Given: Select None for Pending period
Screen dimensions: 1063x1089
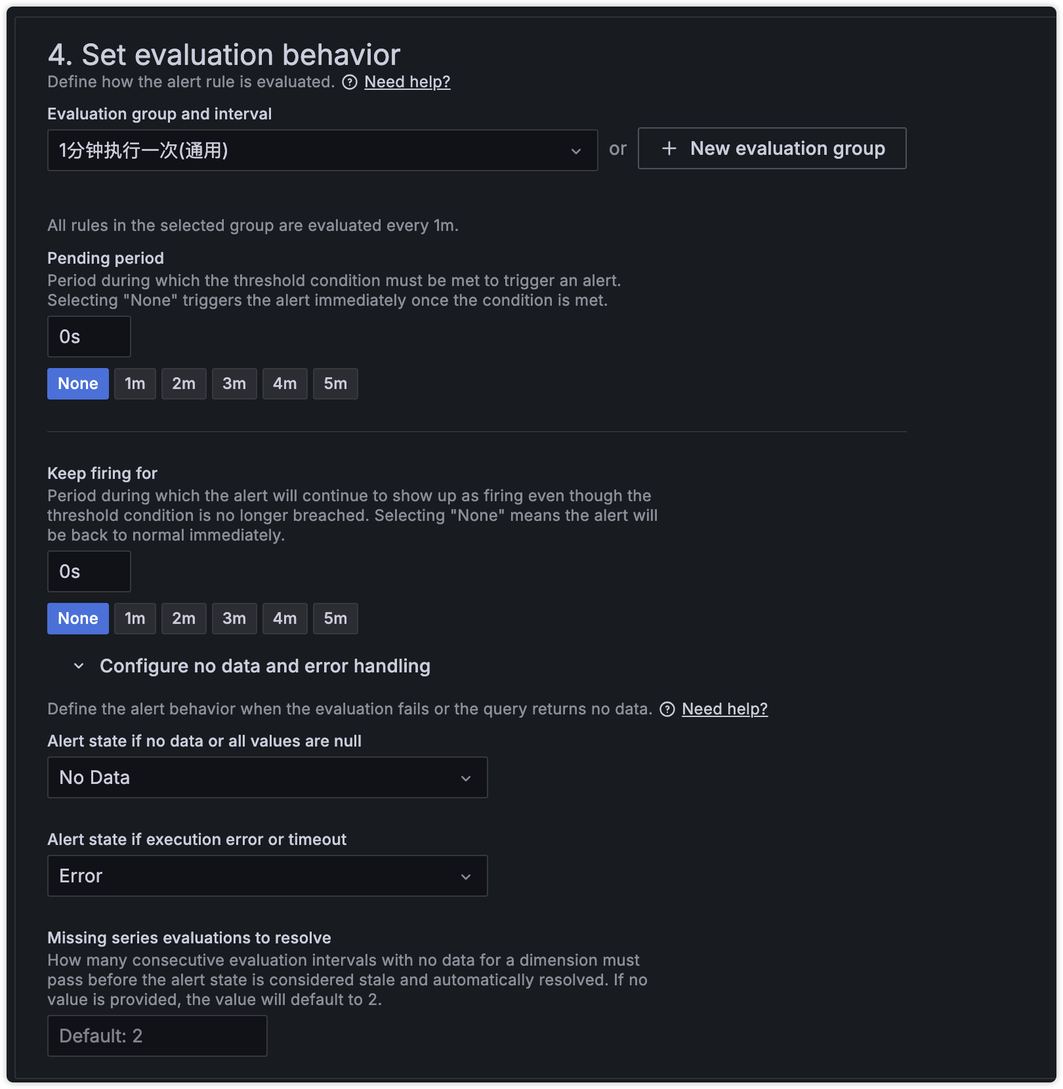Looking at the screenshot, I should tap(78, 384).
